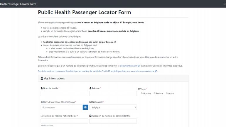Open the www.info-coronavirus.be link

(142, 71)
